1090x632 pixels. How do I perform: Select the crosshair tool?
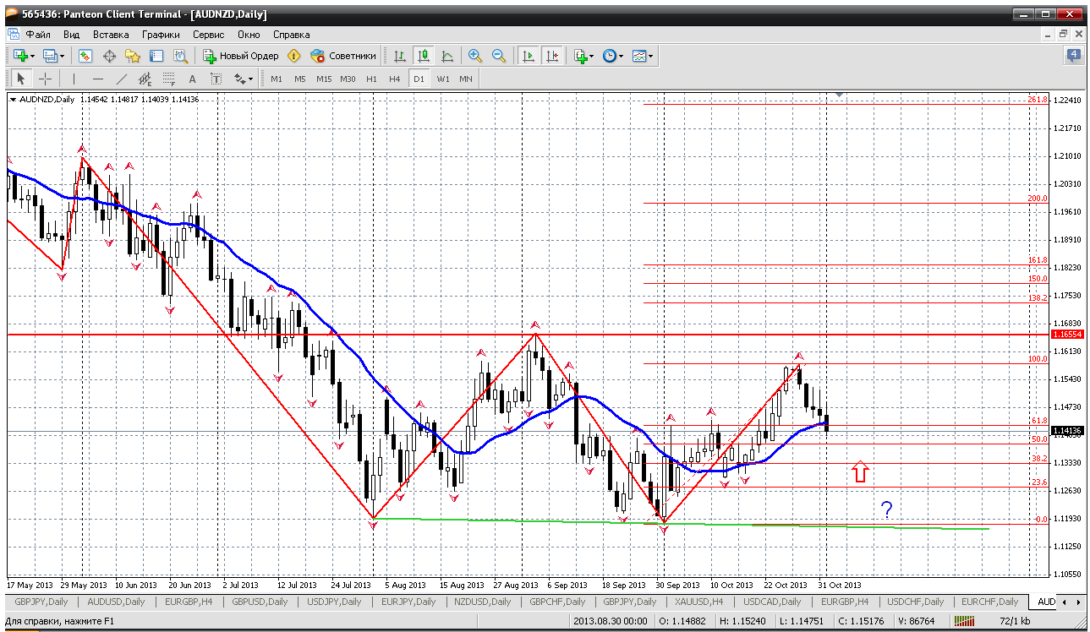(x=45, y=79)
